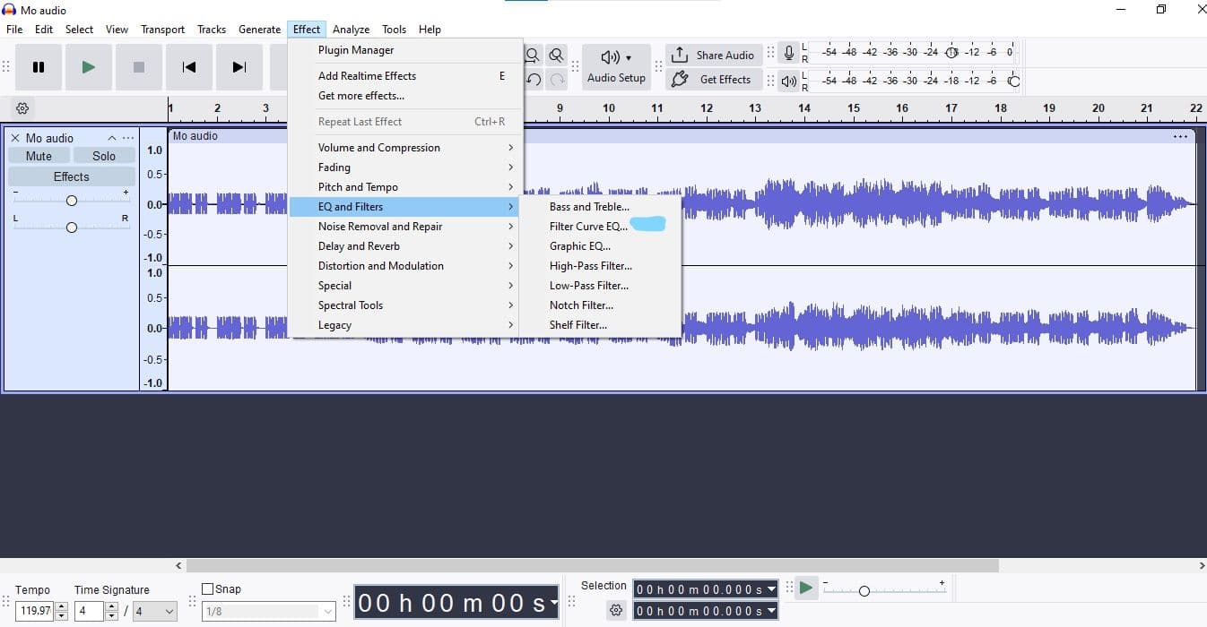This screenshot has height=627, width=1207.
Task: Click the Stop button
Action: [x=138, y=67]
